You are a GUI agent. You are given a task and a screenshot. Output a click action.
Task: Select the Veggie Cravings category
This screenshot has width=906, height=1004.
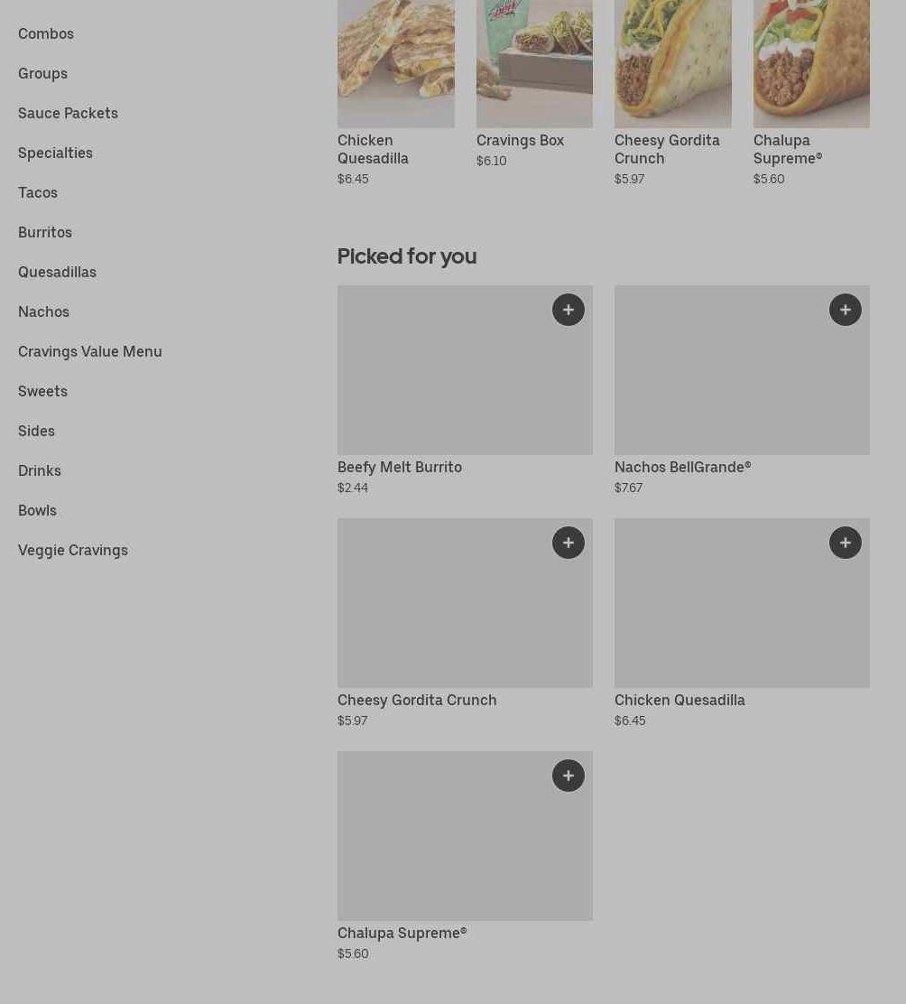pos(73,550)
